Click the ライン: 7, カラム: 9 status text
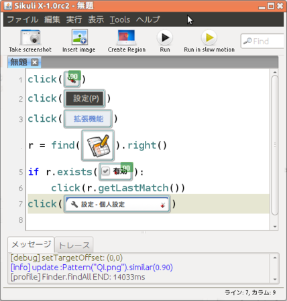This screenshot has height=301, width=287. pos(250,292)
